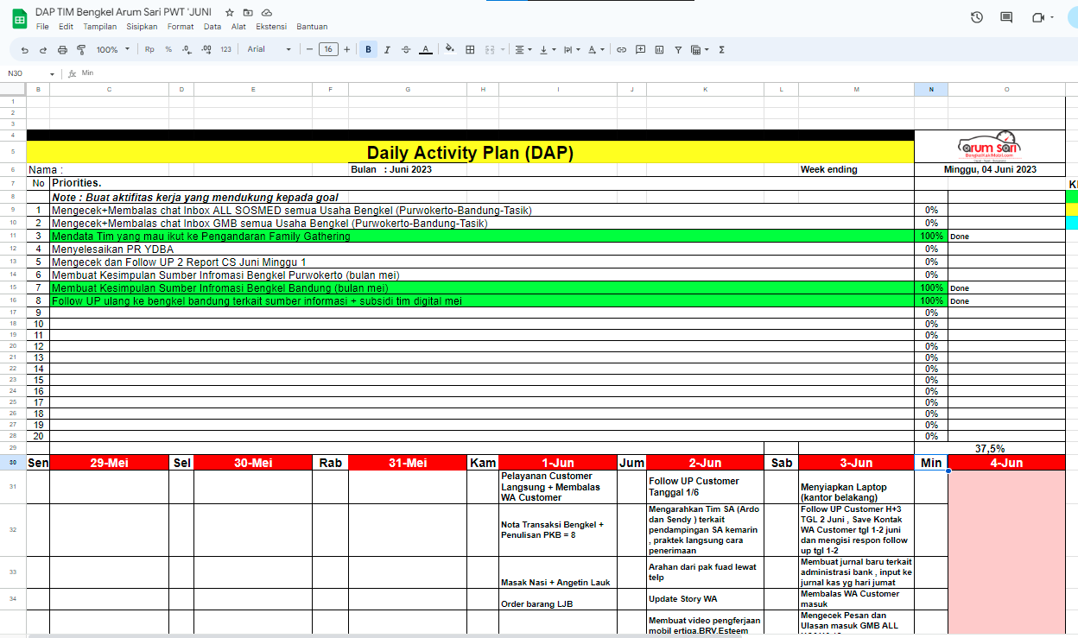
Task: Decrease font size with minus button
Action: pyautogui.click(x=309, y=50)
